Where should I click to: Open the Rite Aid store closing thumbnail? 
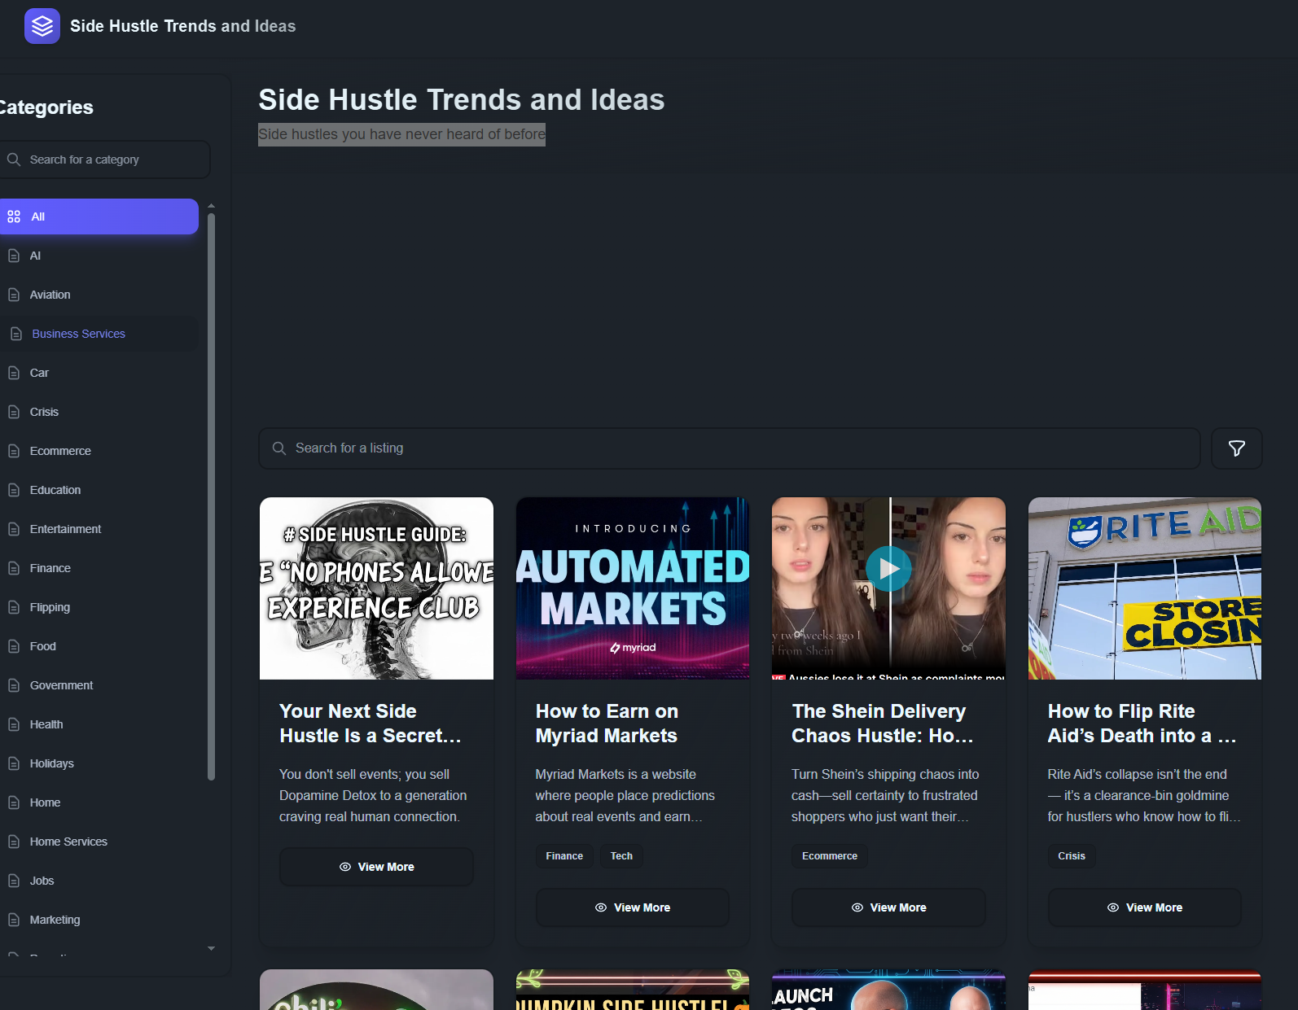click(1145, 588)
